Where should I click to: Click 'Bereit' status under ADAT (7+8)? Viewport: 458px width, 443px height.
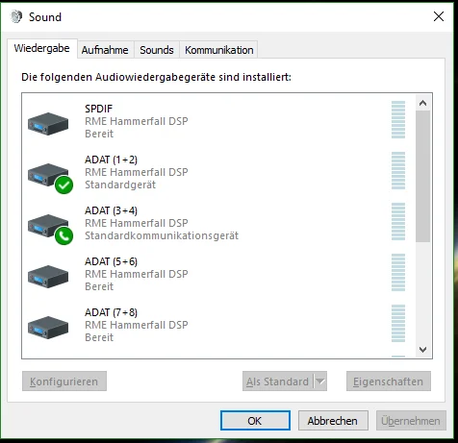pyautogui.click(x=99, y=337)
